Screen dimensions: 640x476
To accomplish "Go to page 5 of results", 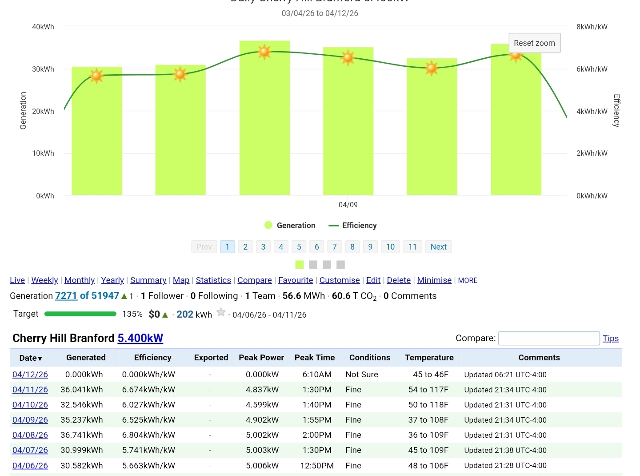I will [299, 247].
